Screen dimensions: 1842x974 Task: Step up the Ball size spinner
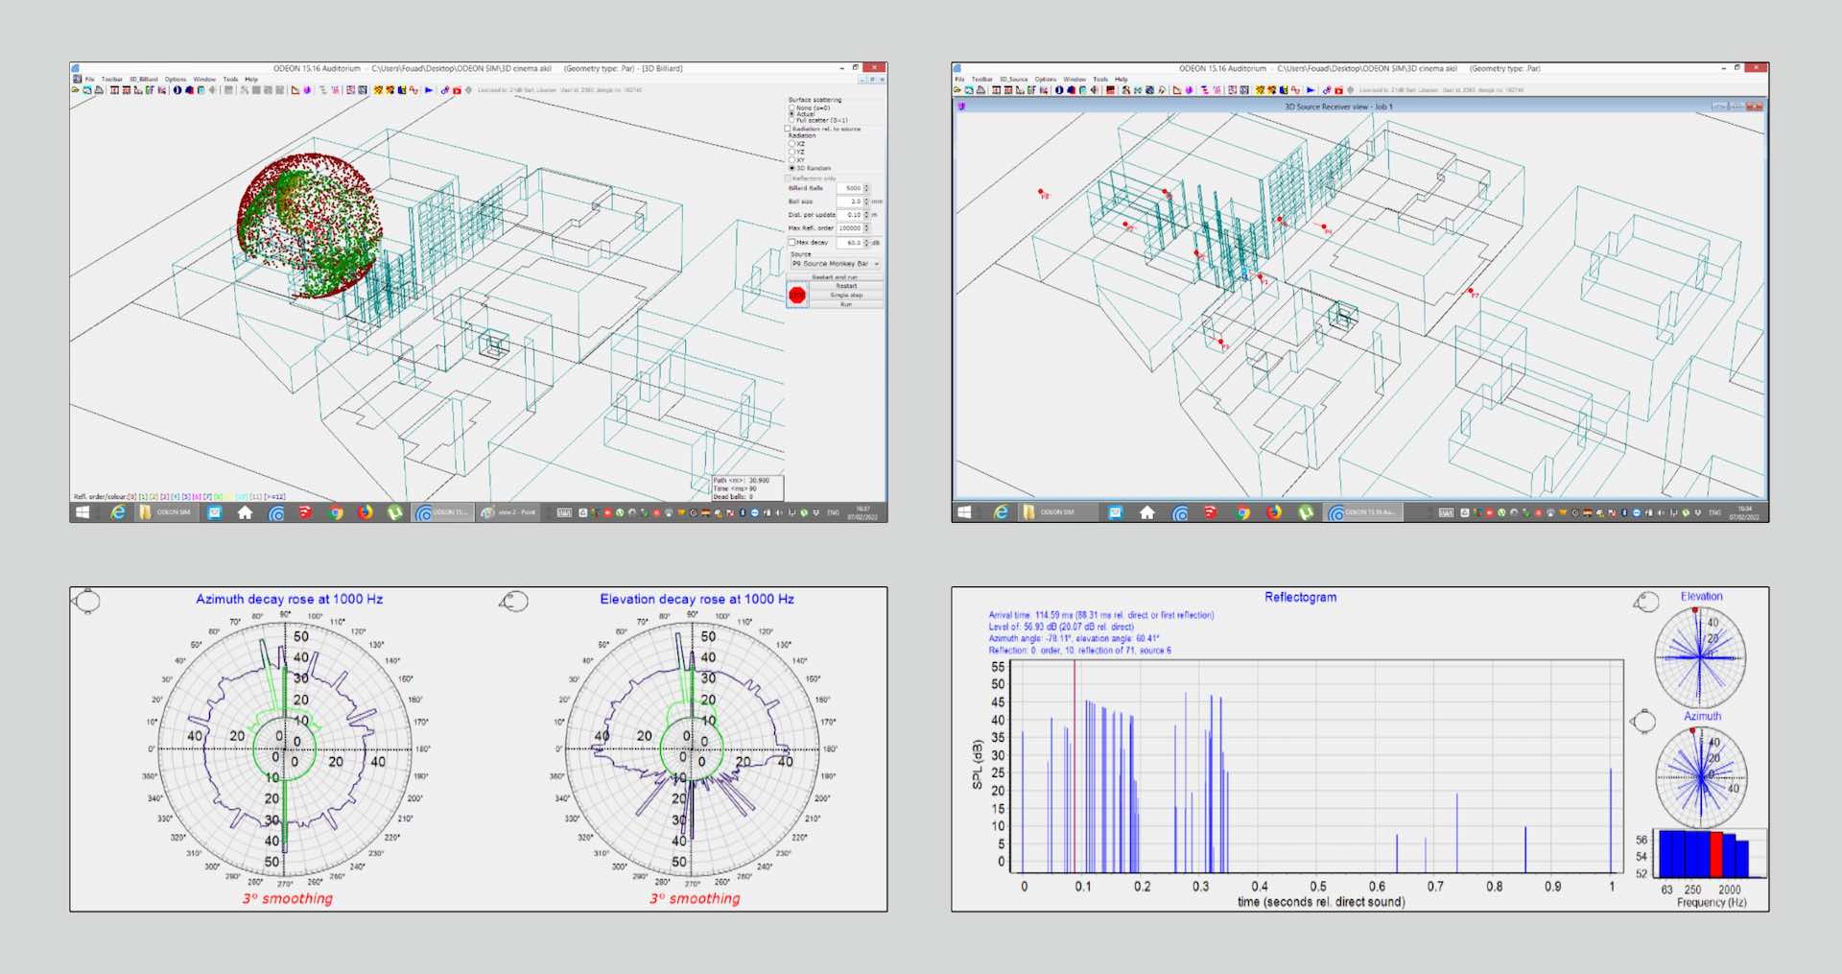(x=867, y=200)
